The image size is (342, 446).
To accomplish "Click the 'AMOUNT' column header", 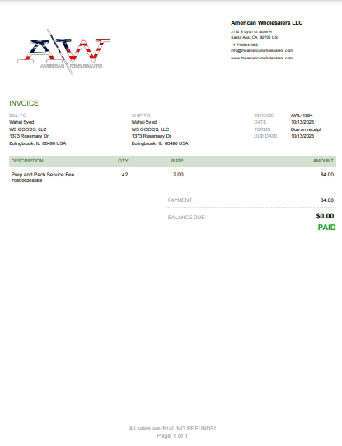I will 323,161.
